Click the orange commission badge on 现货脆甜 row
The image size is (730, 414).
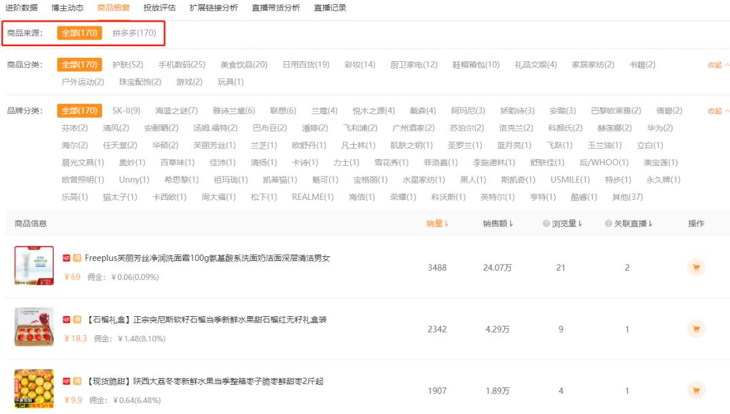click(78, 381)
